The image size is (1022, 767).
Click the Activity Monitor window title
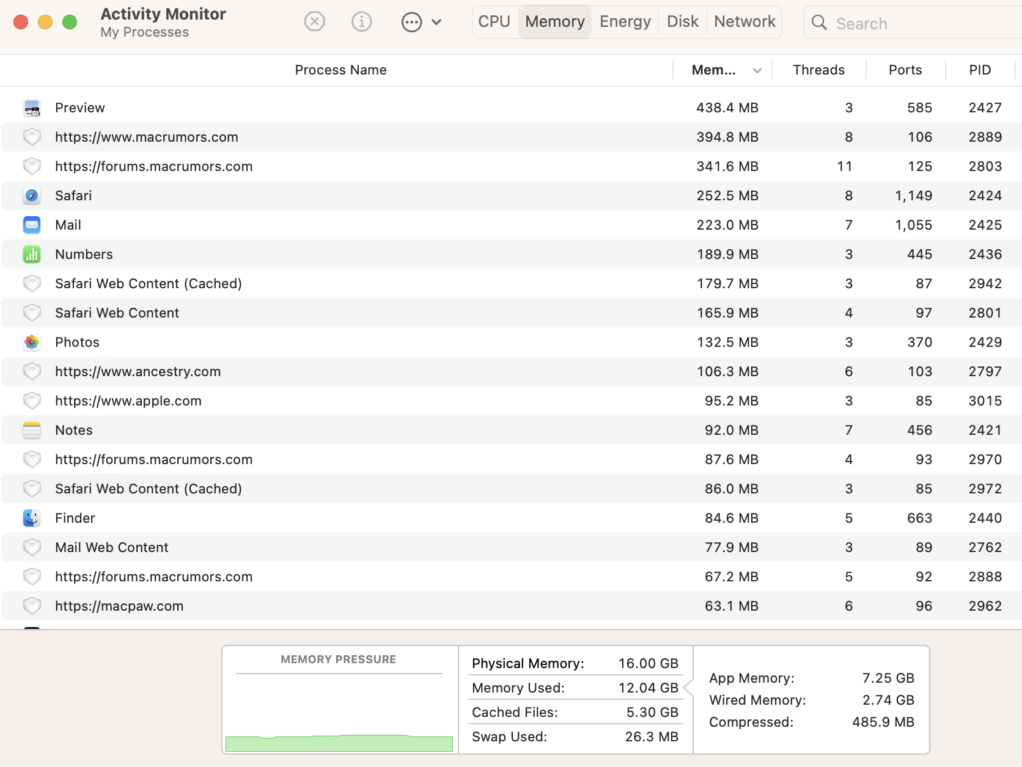click(163, 13)
